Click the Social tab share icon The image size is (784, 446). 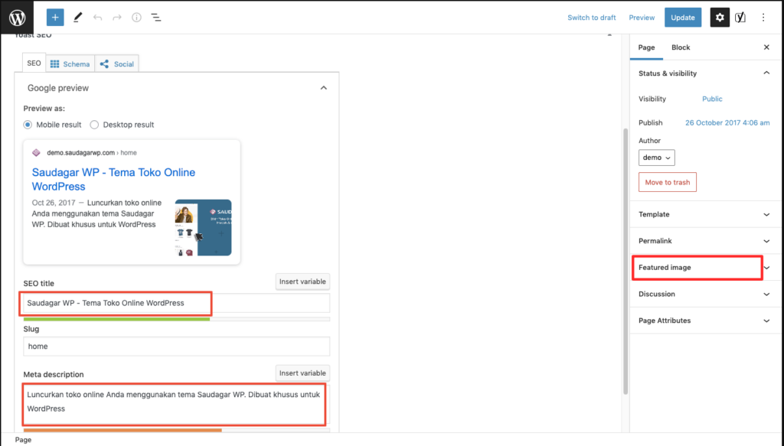click(104, 64)
